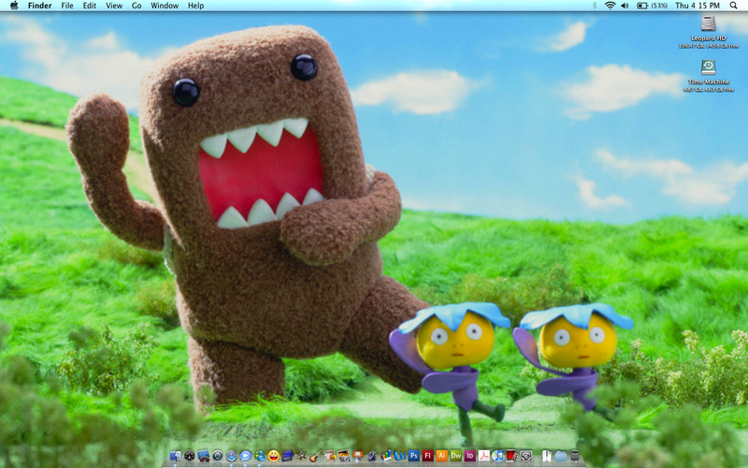Open the white documents stack in Dock

tap(546, 456)
